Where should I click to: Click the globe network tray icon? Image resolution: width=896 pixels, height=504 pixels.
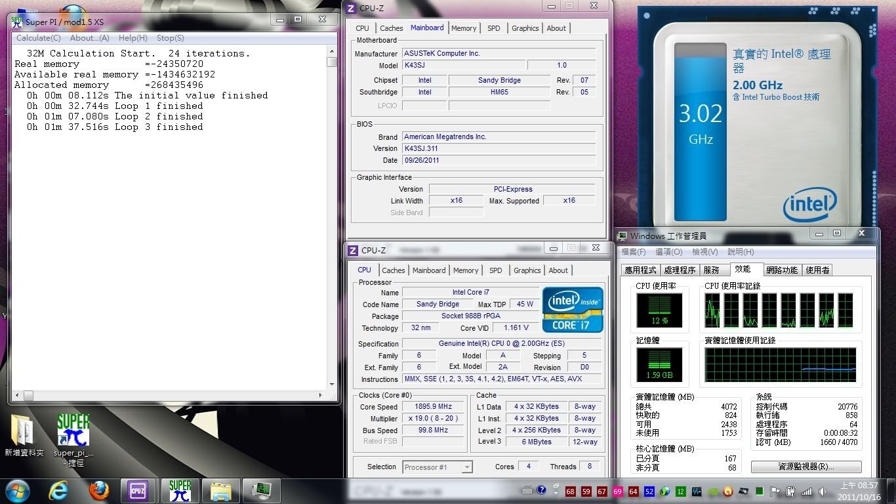(665, 492)
